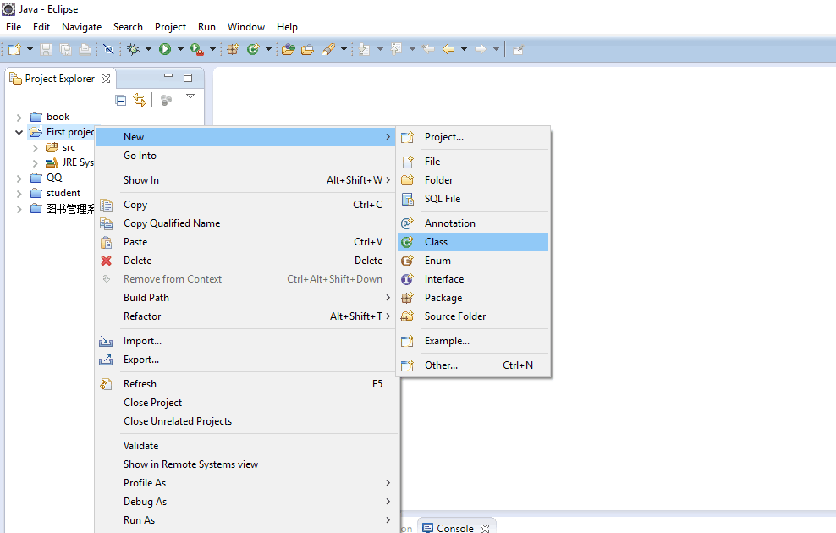The height and width of the screenshot is (533, 836).
Task: Open Run As submenu in context menu
Action: [245, 520]
